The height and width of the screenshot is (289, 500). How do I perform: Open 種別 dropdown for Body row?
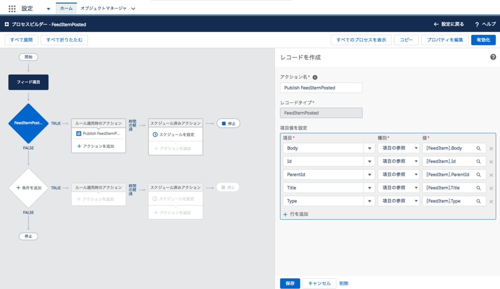pyautogui.click(x=398, y=148)
